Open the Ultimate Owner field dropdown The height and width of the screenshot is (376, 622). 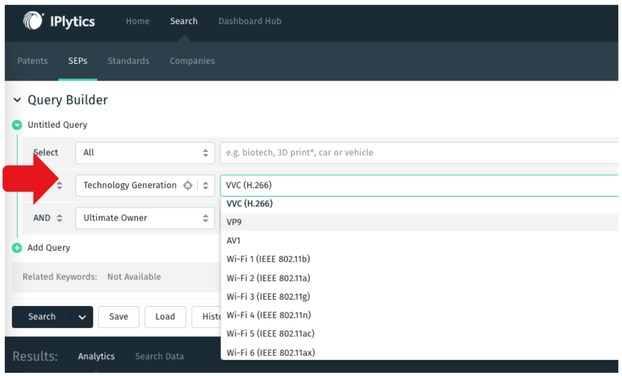(145, 218)
